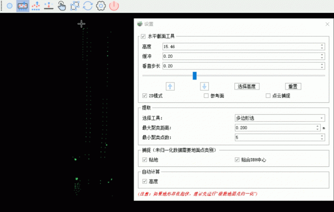Enable the 点云捕捉 checkbox

(268, 96)
